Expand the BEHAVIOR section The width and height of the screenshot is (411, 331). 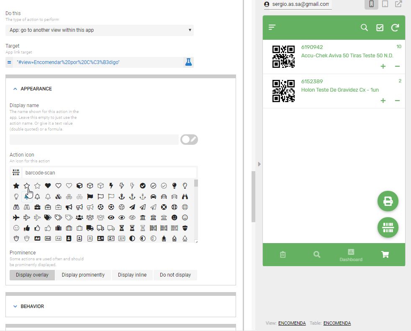[x=15, y=306]
